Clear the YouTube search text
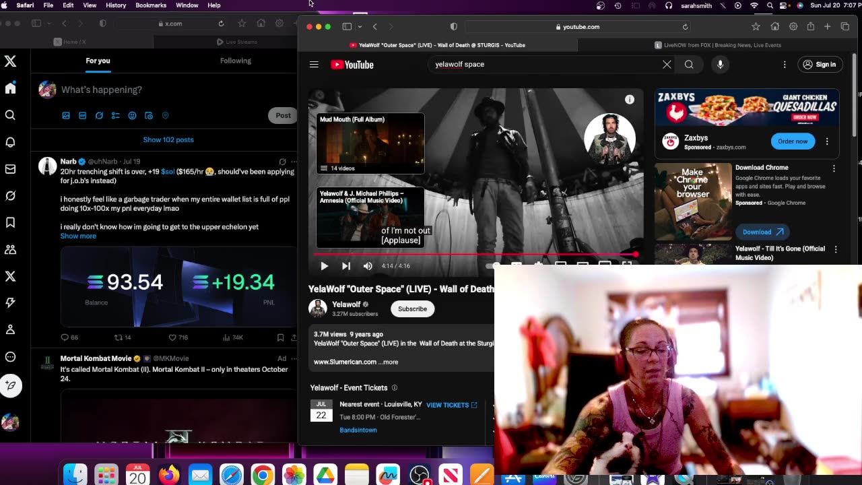This screenshot has width=862, height=485. (x=667, y=65)
